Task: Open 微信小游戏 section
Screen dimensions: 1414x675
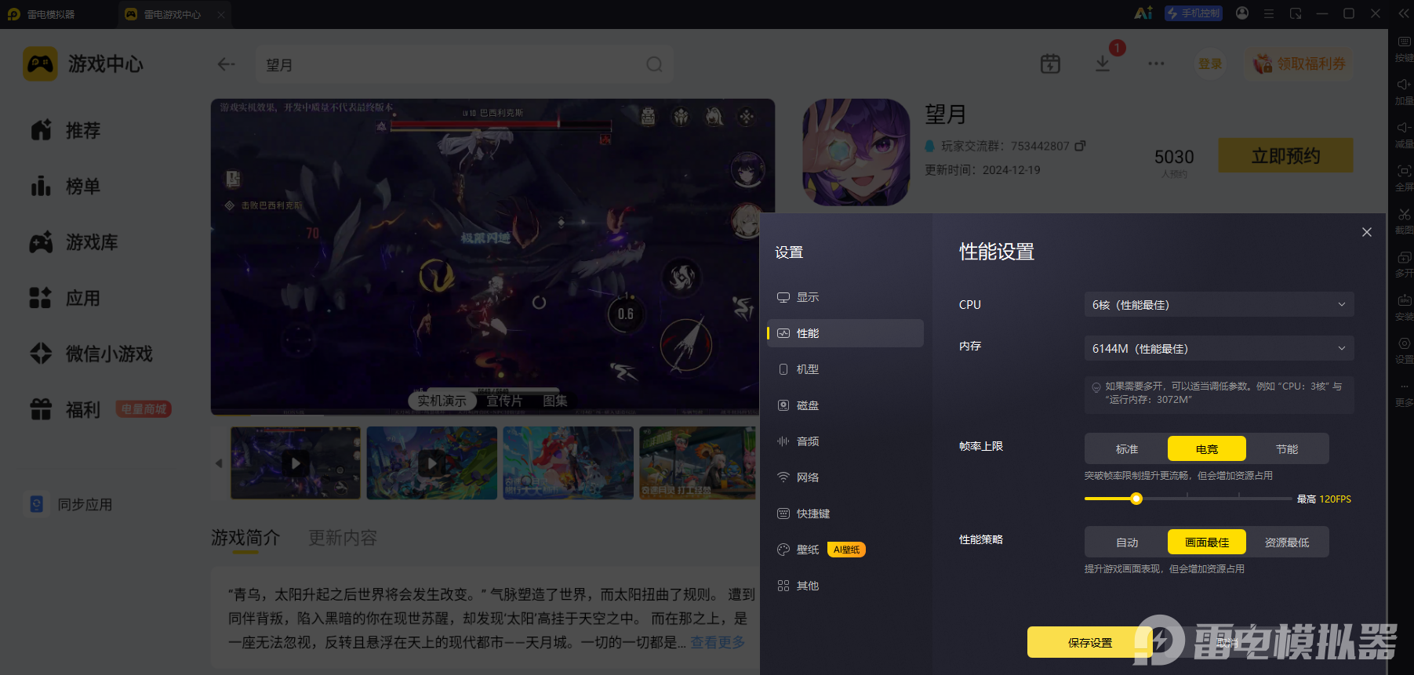Action: 91,354
